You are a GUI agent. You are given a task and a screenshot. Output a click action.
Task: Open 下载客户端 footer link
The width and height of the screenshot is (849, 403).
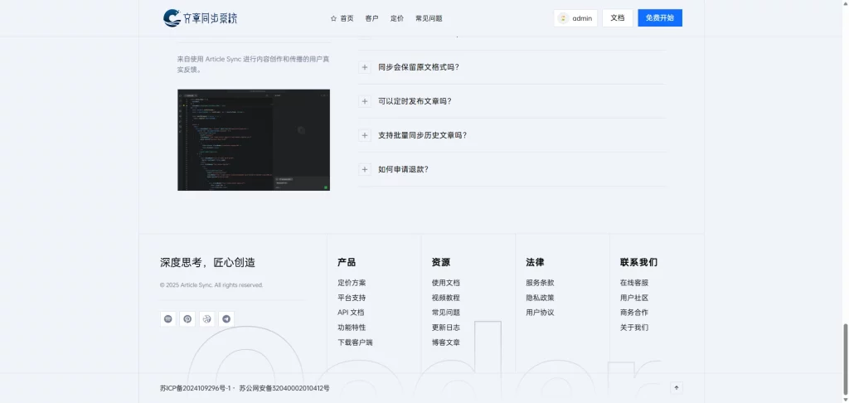[x=355, y=342]
